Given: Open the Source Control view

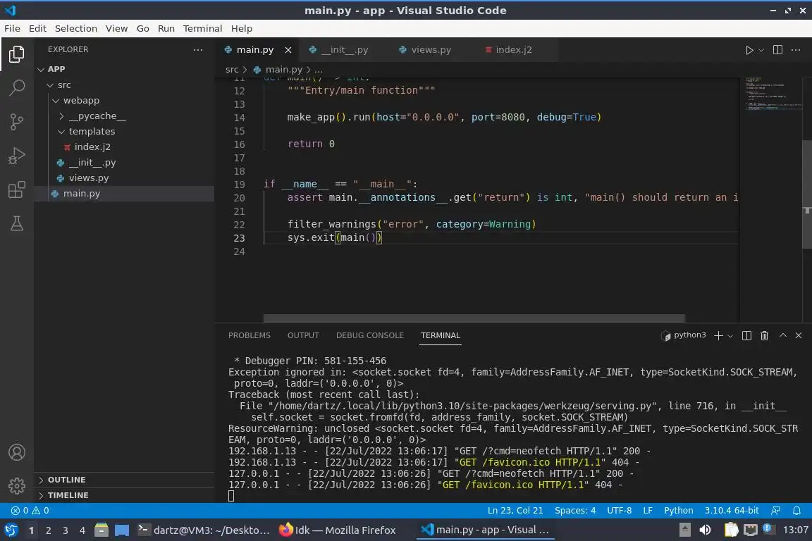Looking at the screenshot, I should pos(17,122).
